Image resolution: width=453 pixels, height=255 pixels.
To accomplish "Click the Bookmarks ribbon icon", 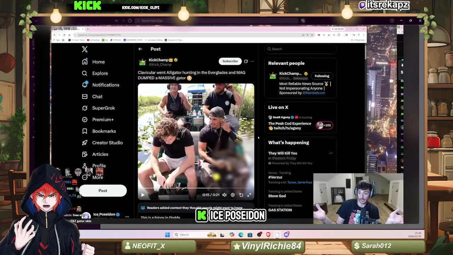I will pos(85,131).
